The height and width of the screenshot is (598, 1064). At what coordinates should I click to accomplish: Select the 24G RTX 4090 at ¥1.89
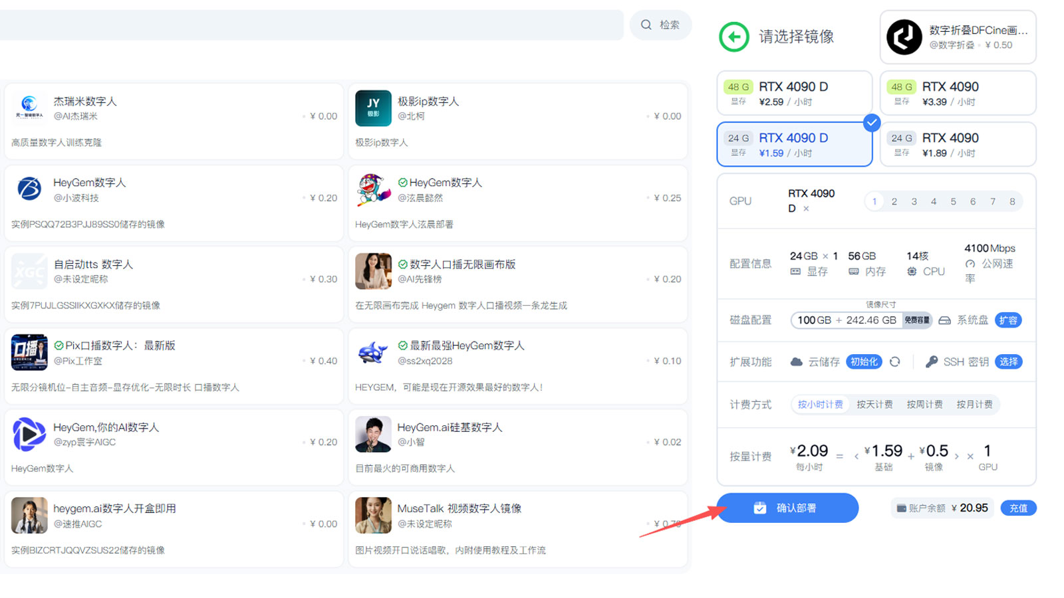[x=958, y=144]
